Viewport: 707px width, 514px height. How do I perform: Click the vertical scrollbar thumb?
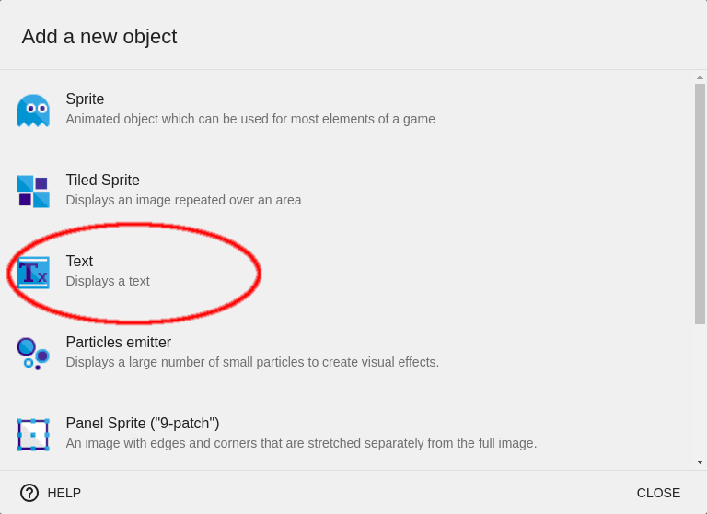[x=700, y=203]
